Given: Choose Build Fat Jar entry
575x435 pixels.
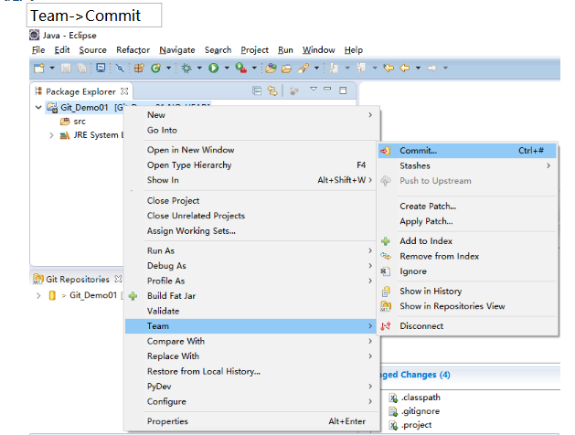Looking at the screenshot, I should pos(250,296).
